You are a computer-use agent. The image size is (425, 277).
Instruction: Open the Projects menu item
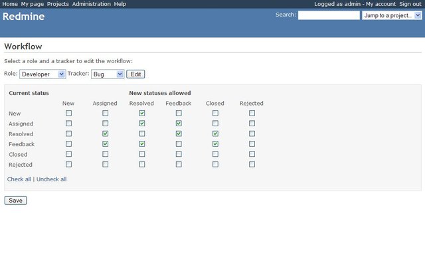point(58,4)
